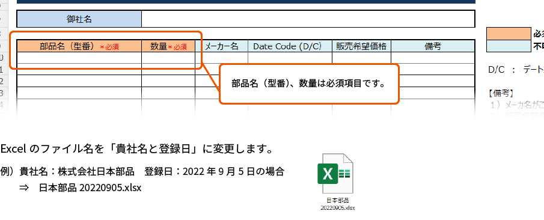Viewport: 544px width, 220px height.
Task: Click the orange required-field legend swatch
Action: coord(509,34)
